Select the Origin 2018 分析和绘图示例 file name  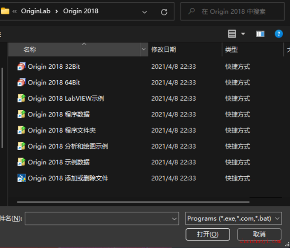(68, 146)
